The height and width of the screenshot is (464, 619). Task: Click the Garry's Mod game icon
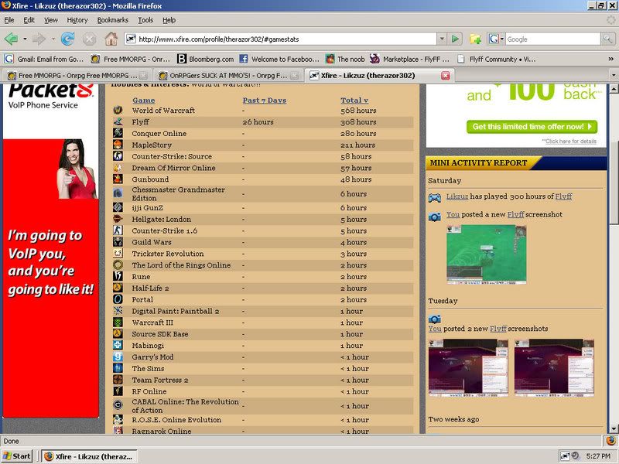coord(118,357)
